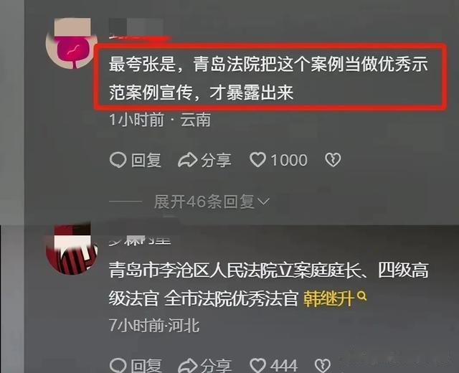The height and width of the screenshot is (373, 459).
Task: Reply to the Hebei judge comment
Action: point(136,366)
